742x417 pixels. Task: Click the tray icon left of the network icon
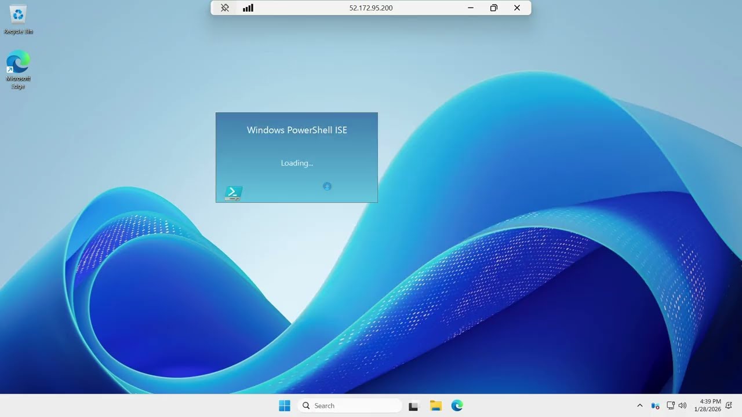coord(656,406)
